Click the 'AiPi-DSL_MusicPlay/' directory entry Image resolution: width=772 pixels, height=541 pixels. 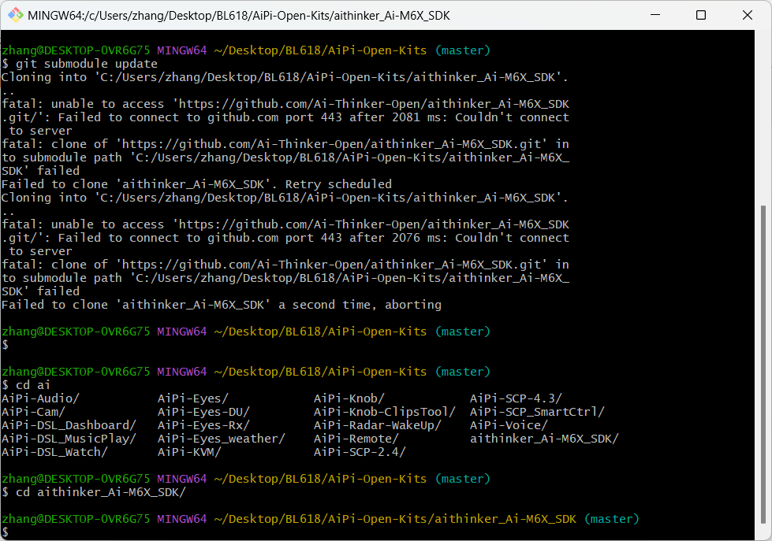coord(69,438)
